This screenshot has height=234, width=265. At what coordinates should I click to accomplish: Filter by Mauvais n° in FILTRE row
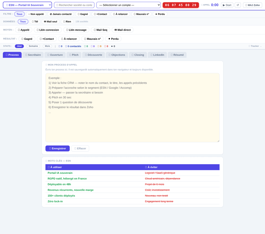point(141,14)
